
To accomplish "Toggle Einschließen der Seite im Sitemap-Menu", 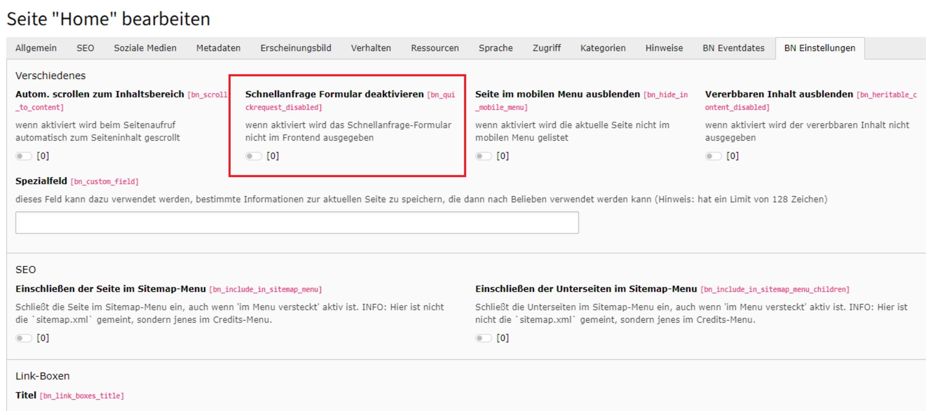I will point(24,338).
